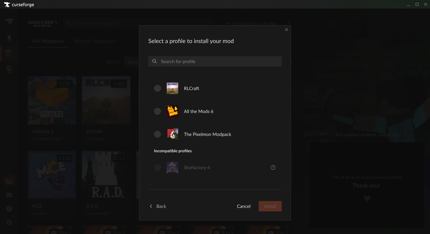Click the Install button
Image resolution: width=430 pixels, height=234 pixels.
(x=270, y=206)
